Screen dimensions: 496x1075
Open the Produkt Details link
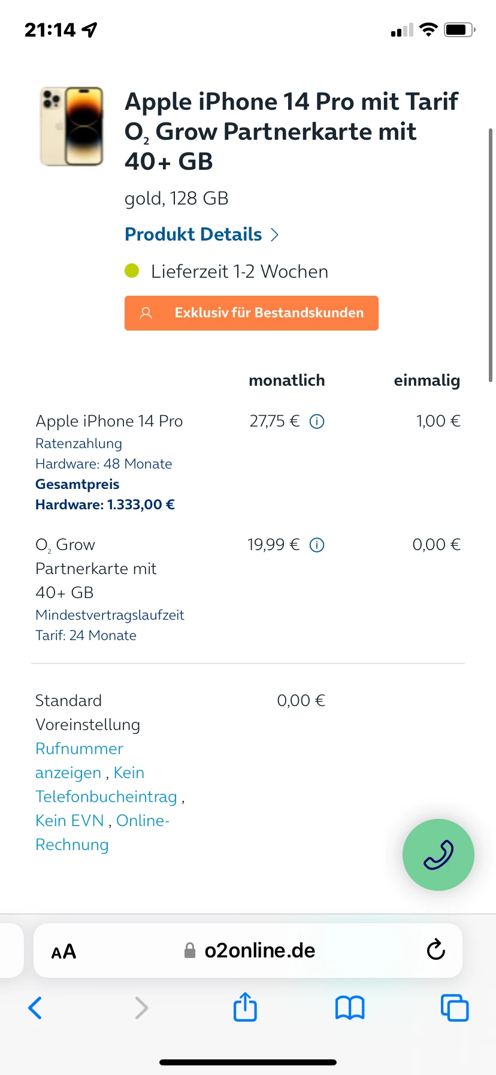(193, 234)
